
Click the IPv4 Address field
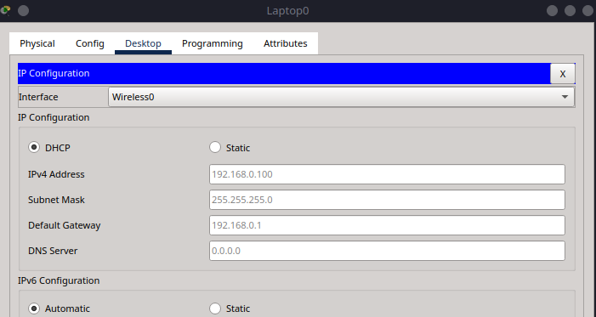pyautogui.click(x=387, y=174)
